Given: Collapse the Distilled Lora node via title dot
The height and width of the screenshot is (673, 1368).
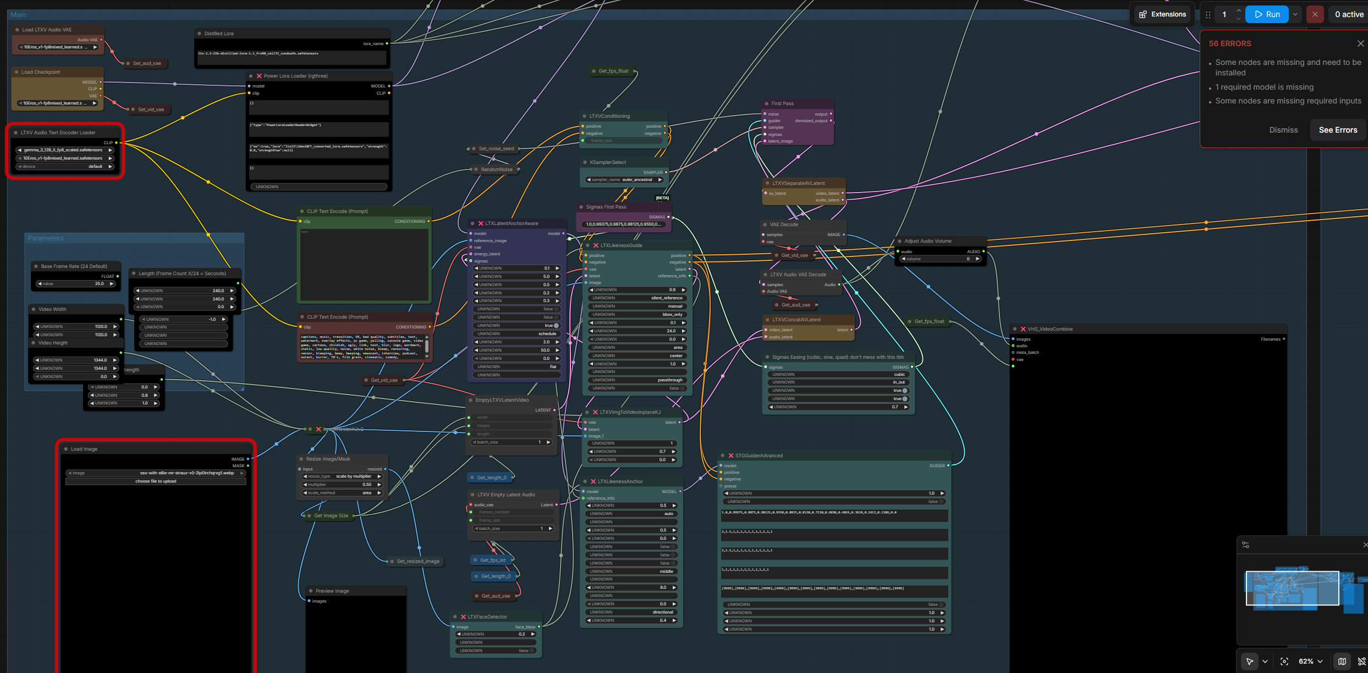Looking at the screenshot, I should [199, 34].
